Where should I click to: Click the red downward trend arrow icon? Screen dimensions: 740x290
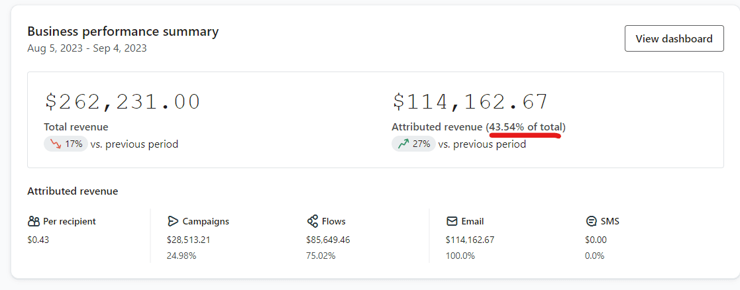tap(56, 144)
